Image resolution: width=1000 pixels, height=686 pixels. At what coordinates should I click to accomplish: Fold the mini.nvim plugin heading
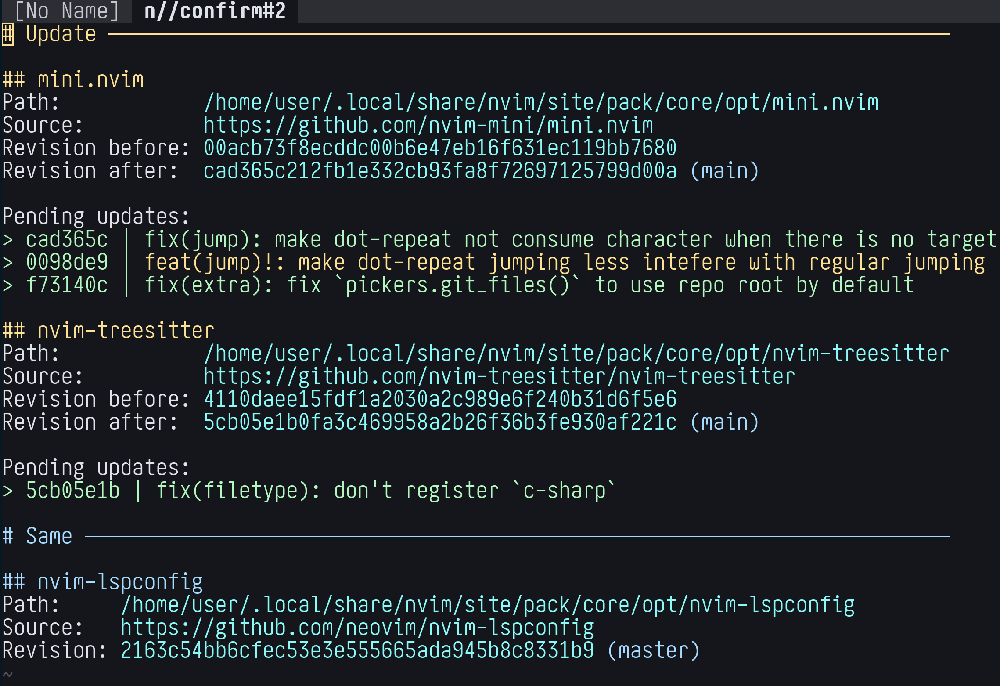[x=90, y=79]
